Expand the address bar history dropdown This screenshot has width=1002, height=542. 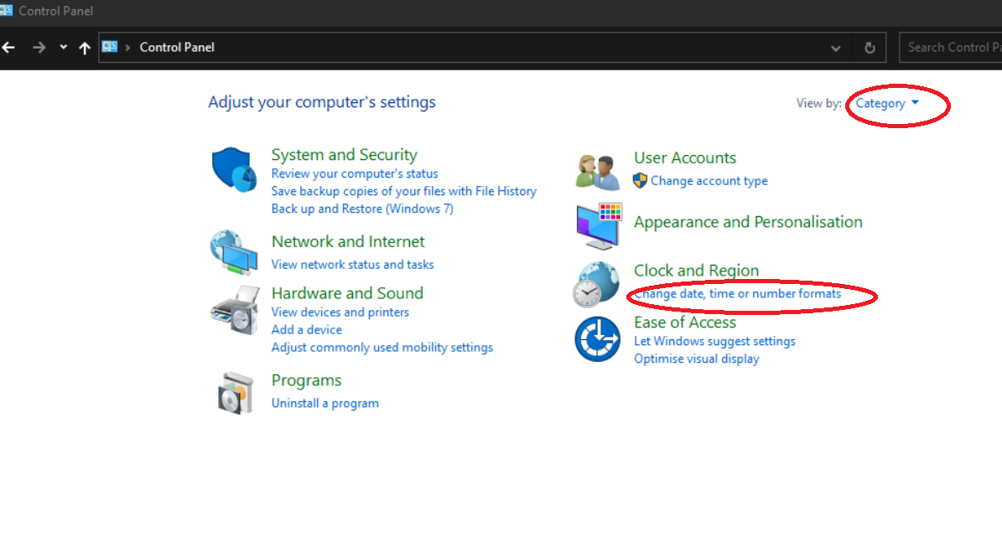pyautogui.click(x=835, y=49)
